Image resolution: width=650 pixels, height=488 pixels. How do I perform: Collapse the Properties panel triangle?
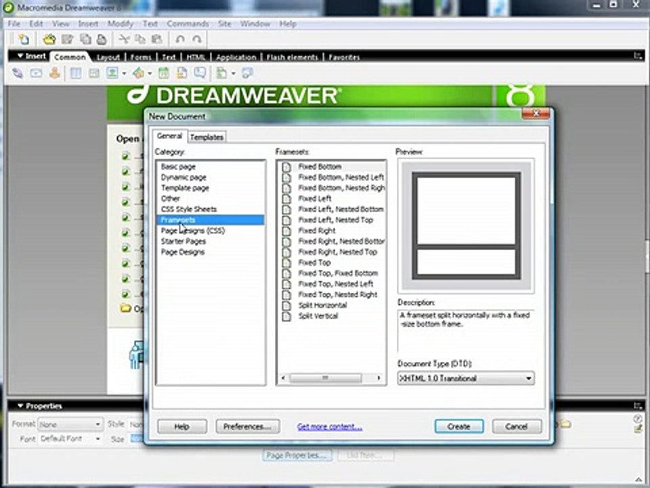tap(20, 406)
